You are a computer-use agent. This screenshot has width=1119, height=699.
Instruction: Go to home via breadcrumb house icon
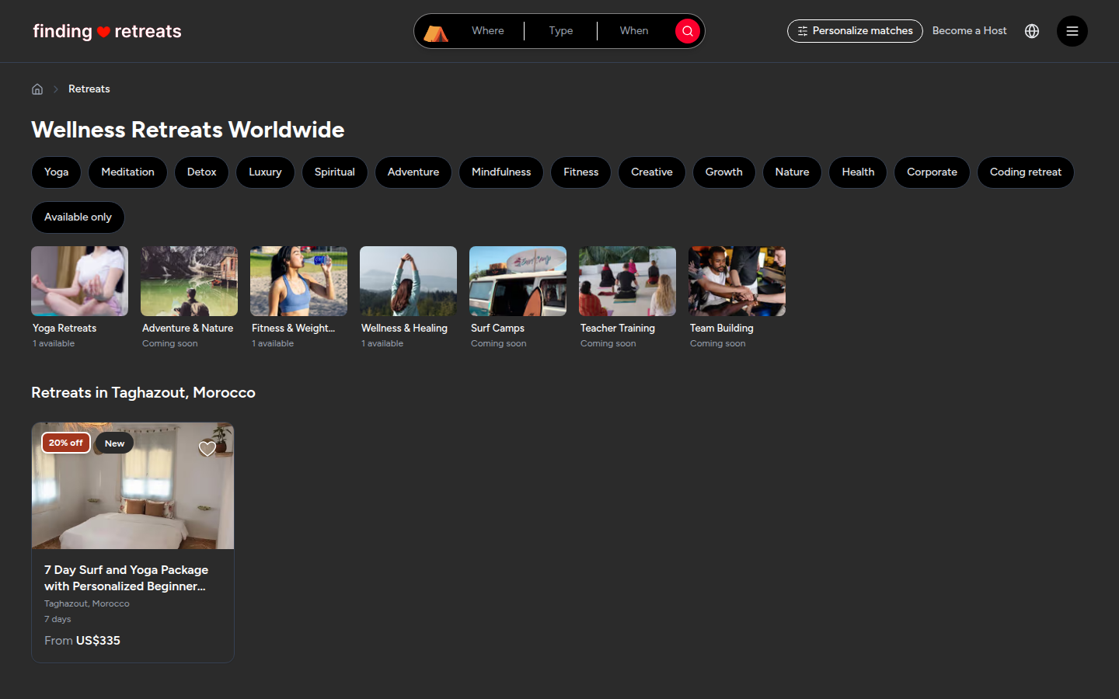(37, 89)
